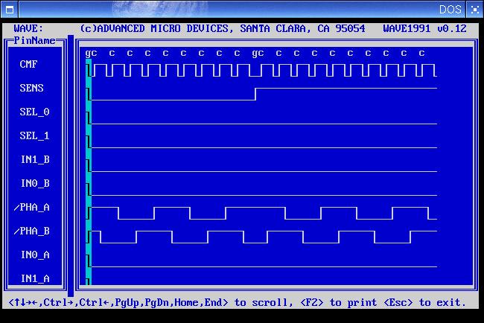Click the ADVANCED MICRO DEVICES copyright text

[x=222, y=29]
